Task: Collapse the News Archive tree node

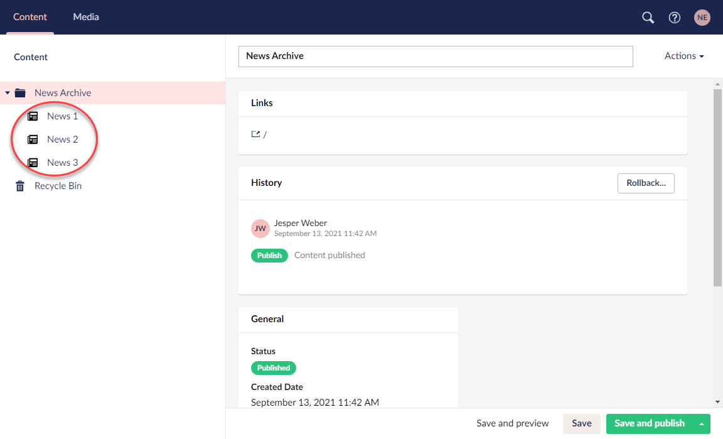Action: [x=8, y=92]
